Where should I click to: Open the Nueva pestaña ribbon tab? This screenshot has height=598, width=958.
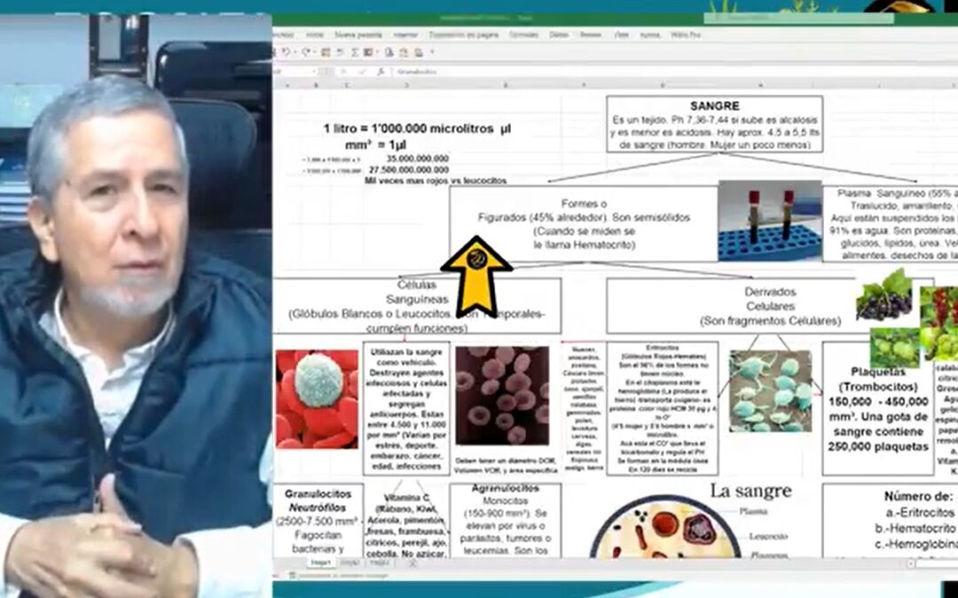pyautogui.click(x=358, y=35)
